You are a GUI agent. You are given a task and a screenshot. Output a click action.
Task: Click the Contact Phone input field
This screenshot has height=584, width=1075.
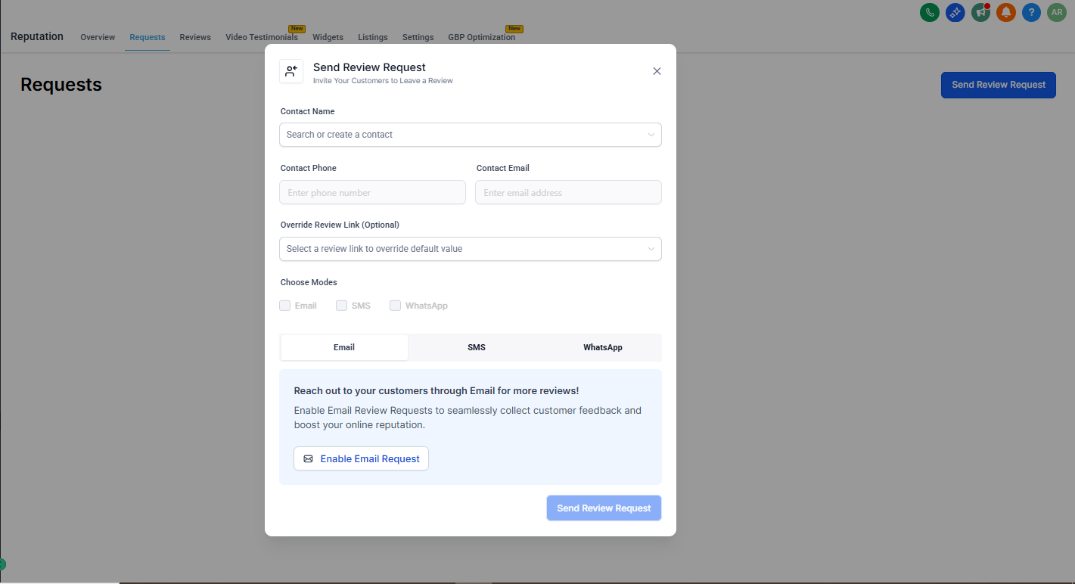click(372, 193)
